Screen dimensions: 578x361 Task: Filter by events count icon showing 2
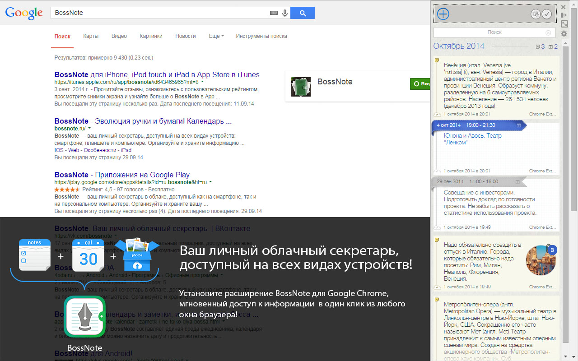click(553, 46)
